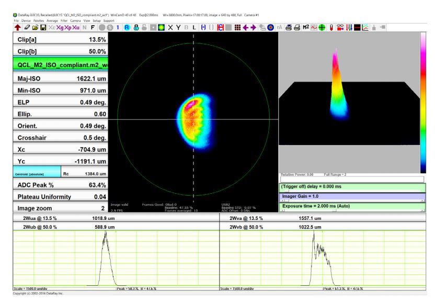Click the red up-arrow toolbar icon
The height and width of the screenshot is (302, 435).
[18, 27]
